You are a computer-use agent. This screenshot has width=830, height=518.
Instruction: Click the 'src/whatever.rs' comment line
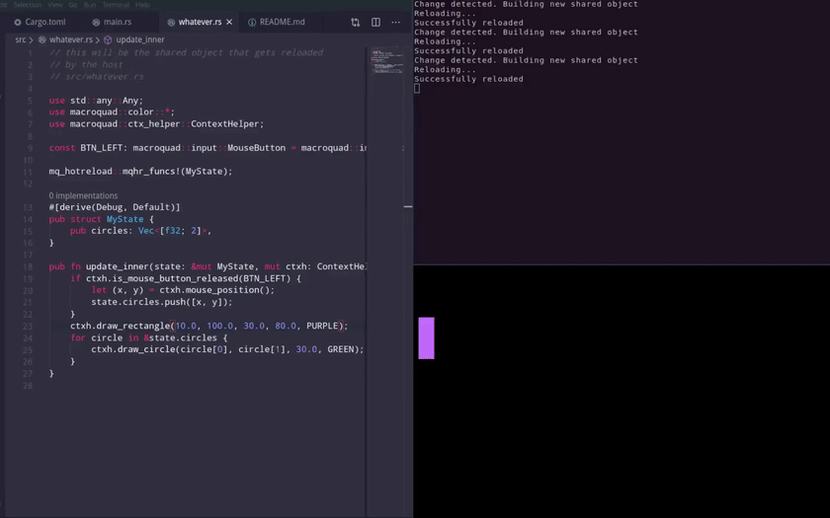pyautogui.click(x=97, y=77)
